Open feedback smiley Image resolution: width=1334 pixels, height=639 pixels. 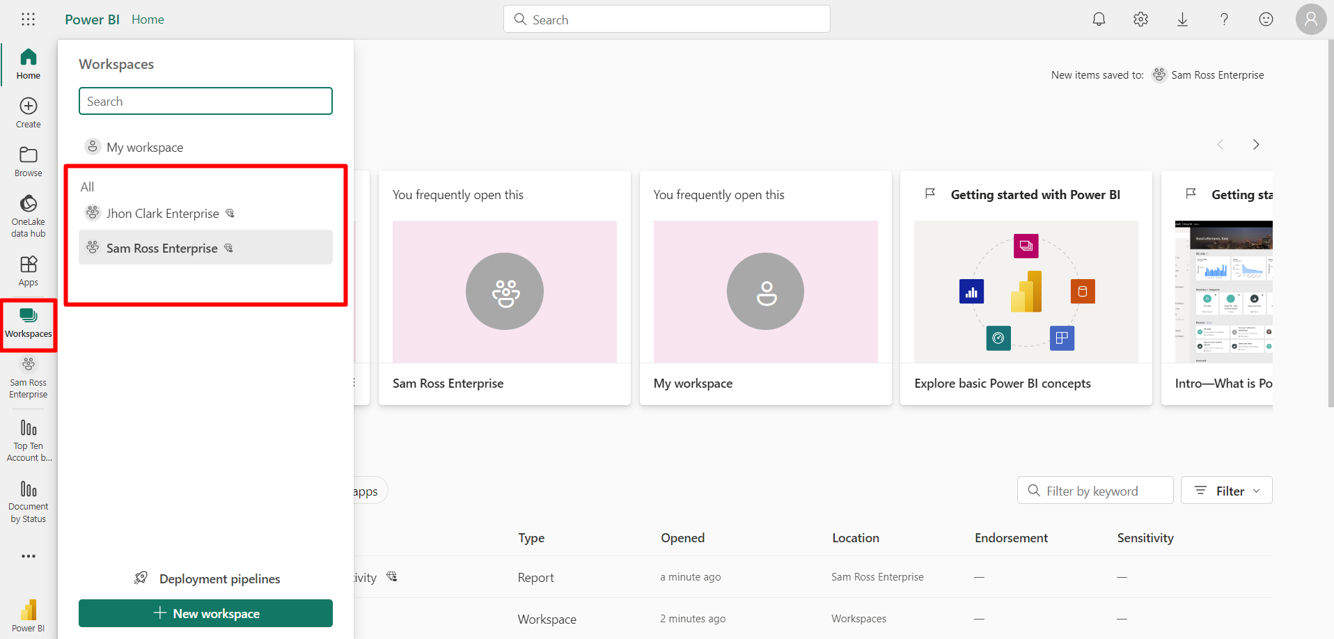coord(1266,19)
